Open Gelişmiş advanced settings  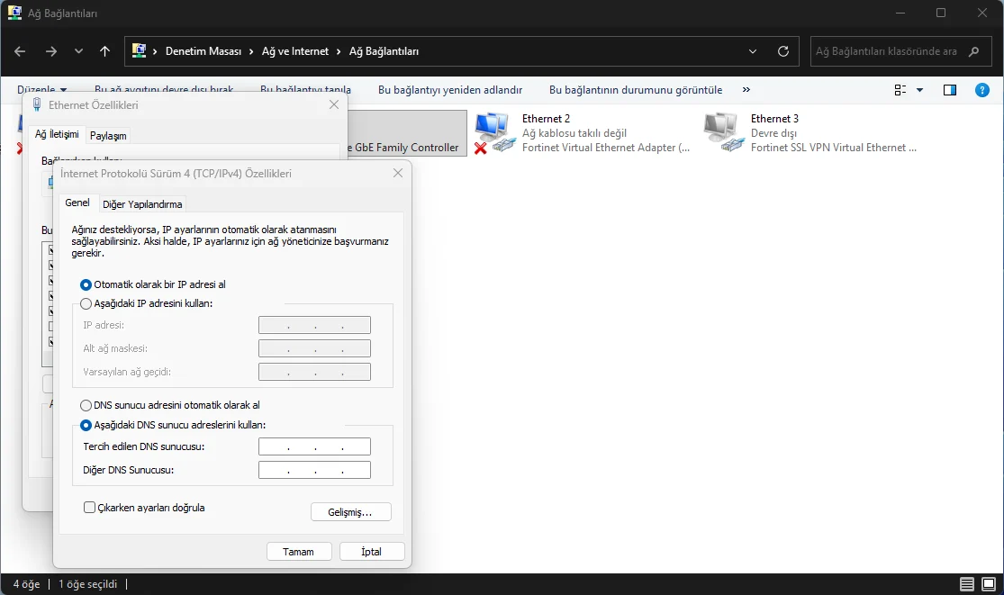click(350, 512)
